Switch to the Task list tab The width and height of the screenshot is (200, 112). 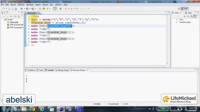coord(188,13)
